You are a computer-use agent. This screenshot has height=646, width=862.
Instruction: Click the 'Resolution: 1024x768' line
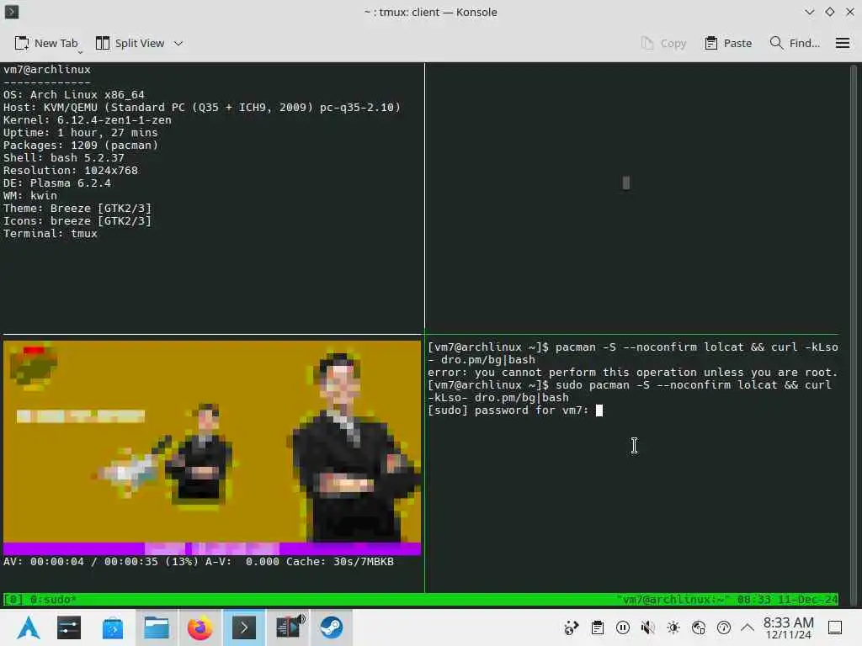[71, 170]
